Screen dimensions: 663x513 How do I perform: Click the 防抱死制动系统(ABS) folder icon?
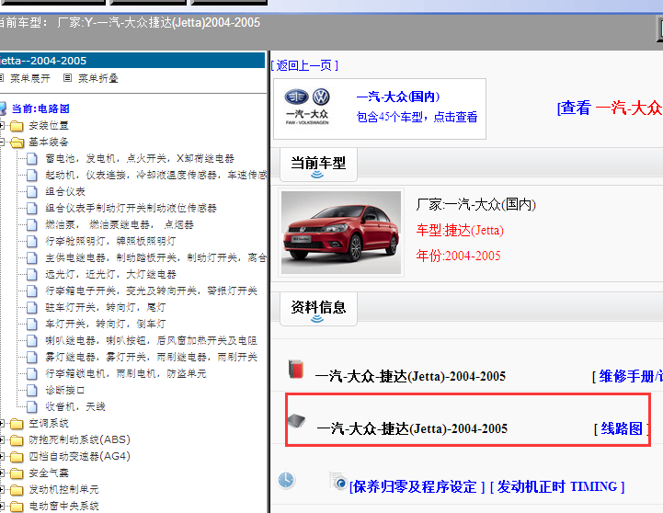point(17,440)
